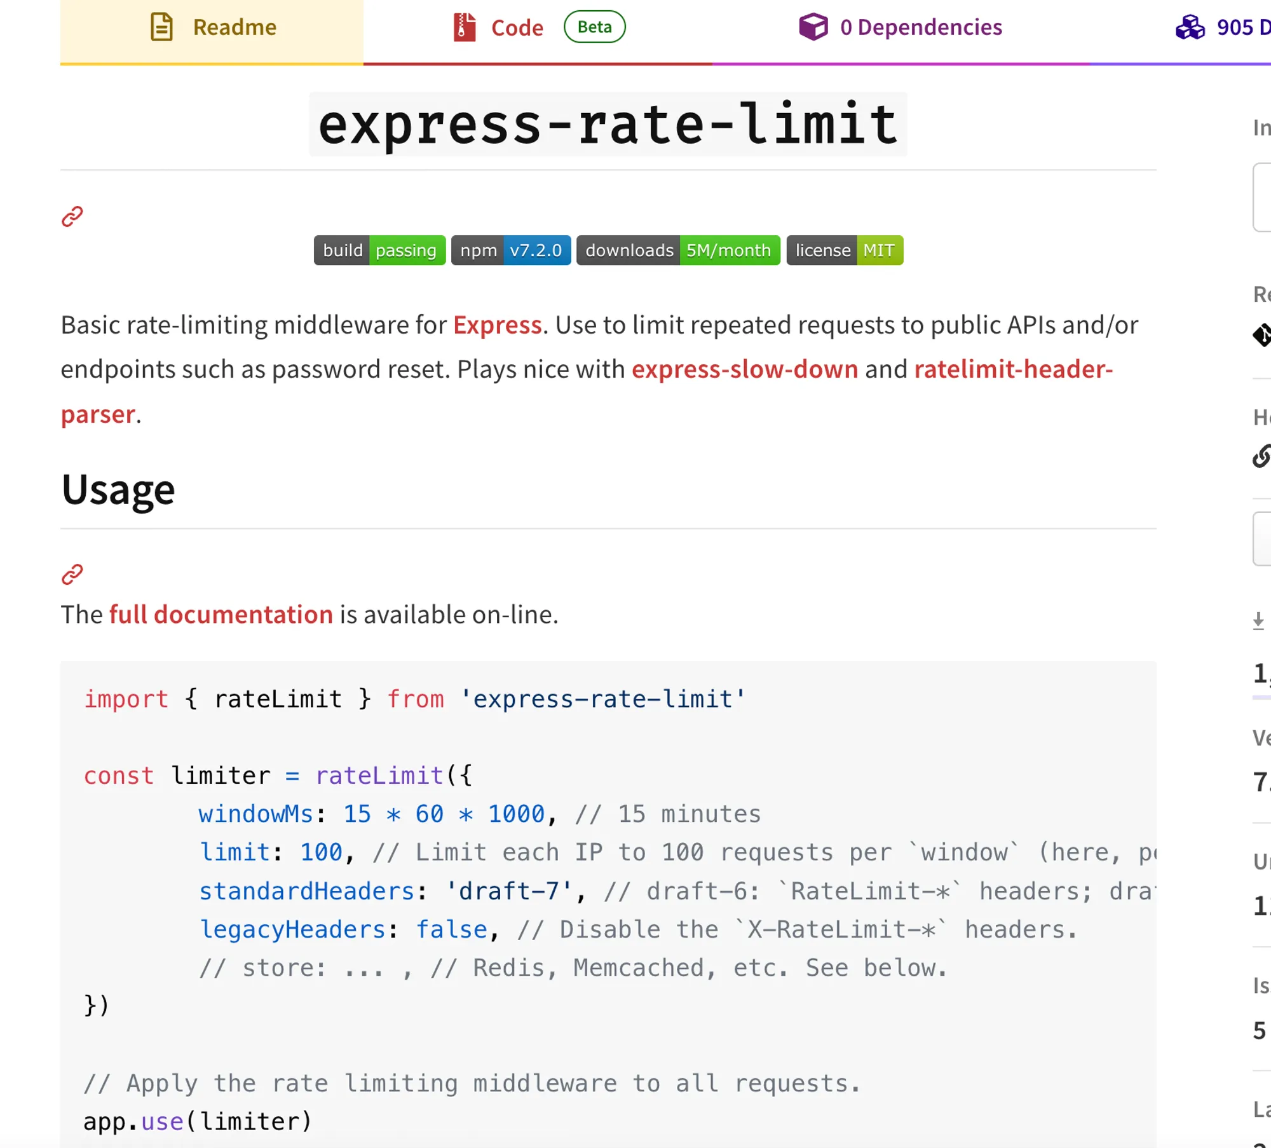
Task: Follow the express-slow-down link
Action: pyautogui.click(x=744, y=369)
